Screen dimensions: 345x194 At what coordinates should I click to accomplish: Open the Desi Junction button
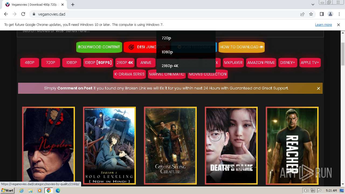click(140, 47)
